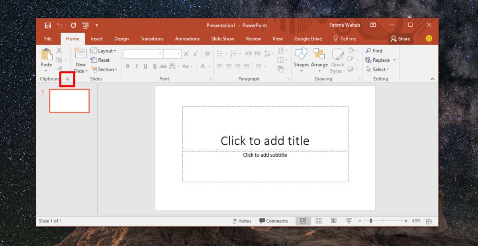This screenshot has width=478, height=246.
Task: Activate the Format Painter brush
Action: click(x=59, y=69)
